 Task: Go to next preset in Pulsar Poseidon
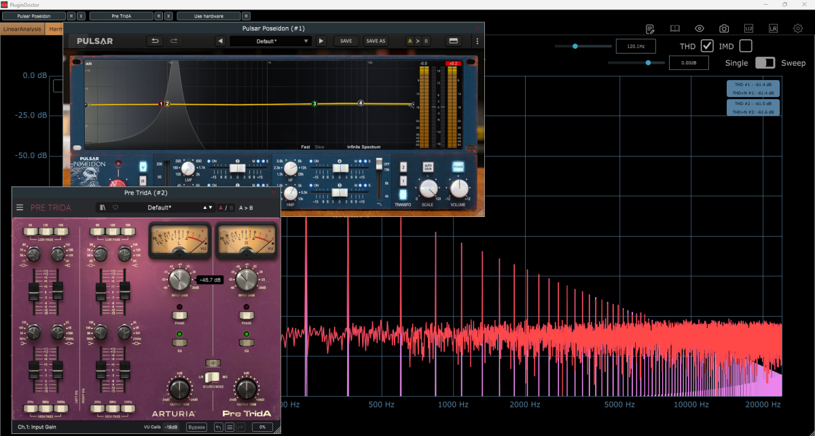tap(321, 41)
